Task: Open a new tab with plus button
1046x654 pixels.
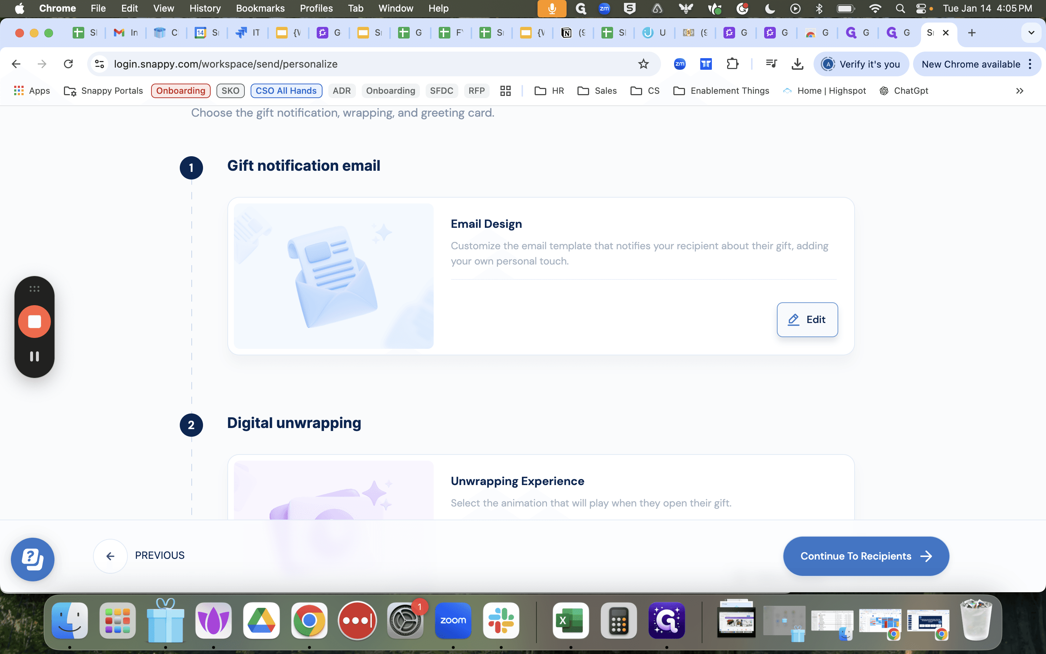Action: pyautogui.click(x=972, y=33)
